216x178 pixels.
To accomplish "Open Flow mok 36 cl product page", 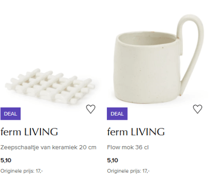I will click(128, 147).
